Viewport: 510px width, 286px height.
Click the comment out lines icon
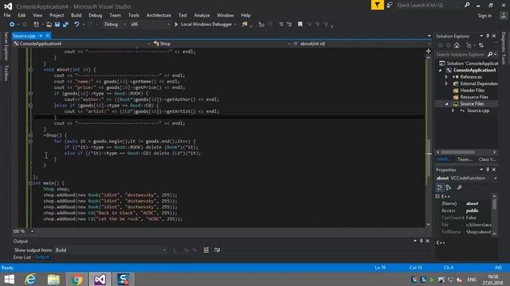pos(280,25)
